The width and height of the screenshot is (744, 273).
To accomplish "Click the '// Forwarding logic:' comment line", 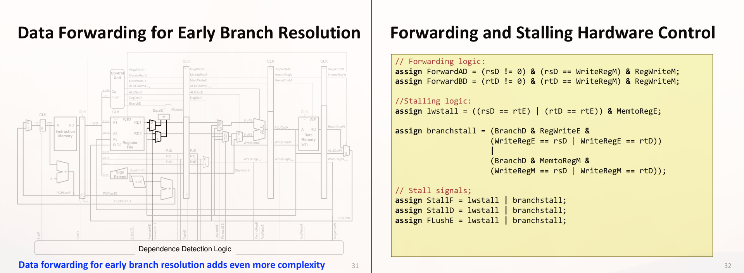I will click(440, 61).
